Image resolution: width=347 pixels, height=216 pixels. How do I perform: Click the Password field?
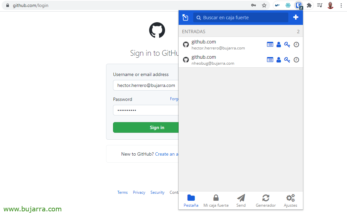146,110
